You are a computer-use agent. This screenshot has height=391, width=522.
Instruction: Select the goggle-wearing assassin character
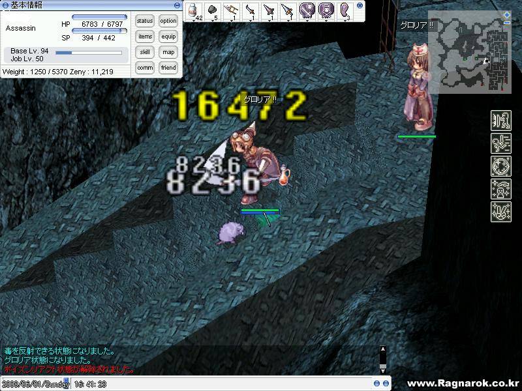click(258, 162)
